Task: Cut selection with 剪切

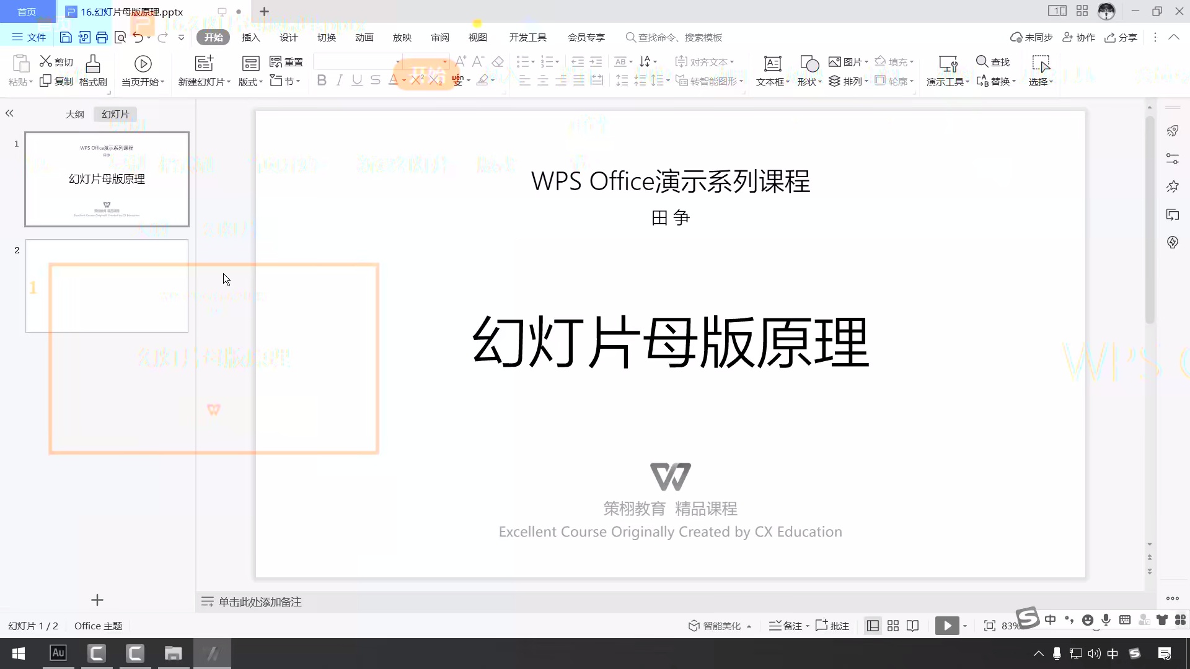Action: (56, 61)
